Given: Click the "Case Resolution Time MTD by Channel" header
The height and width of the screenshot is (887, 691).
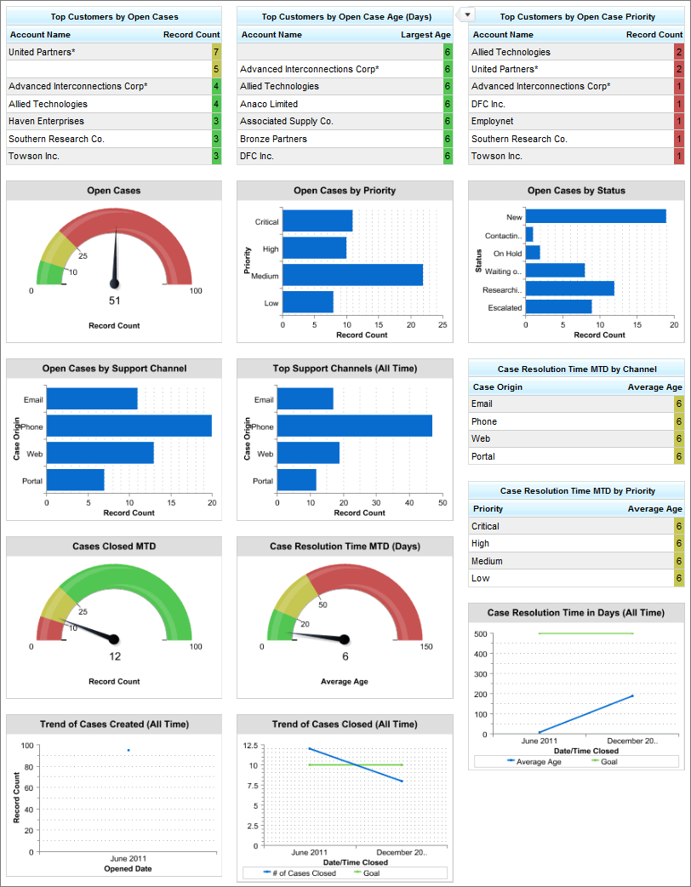Looking at the screenshot, I should [576, 369].
